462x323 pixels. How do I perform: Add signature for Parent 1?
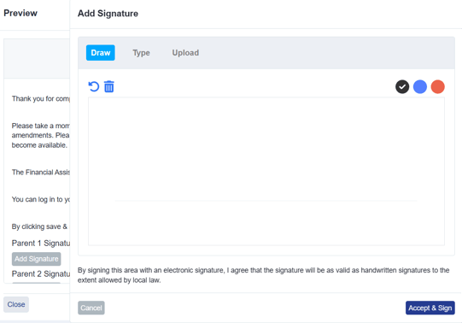pos(37,259)
